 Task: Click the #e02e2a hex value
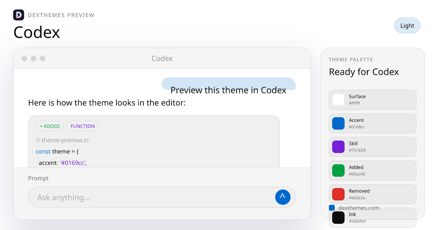tap(357, 198)
